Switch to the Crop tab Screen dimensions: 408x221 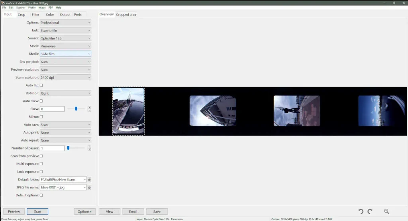pos(22,15)
